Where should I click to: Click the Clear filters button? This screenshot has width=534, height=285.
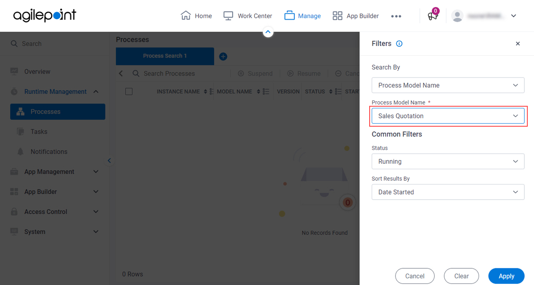[x=461, y=276]
